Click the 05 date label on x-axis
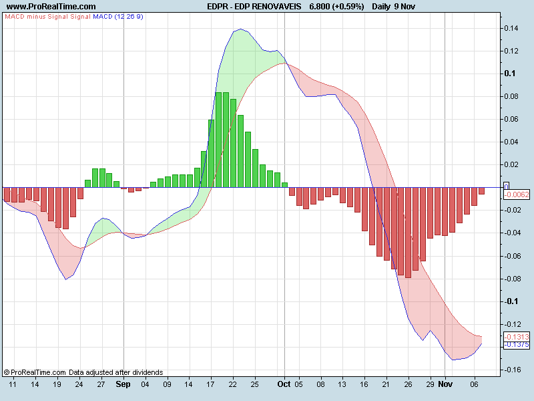534x401 pixels. [x=298, y=385]
